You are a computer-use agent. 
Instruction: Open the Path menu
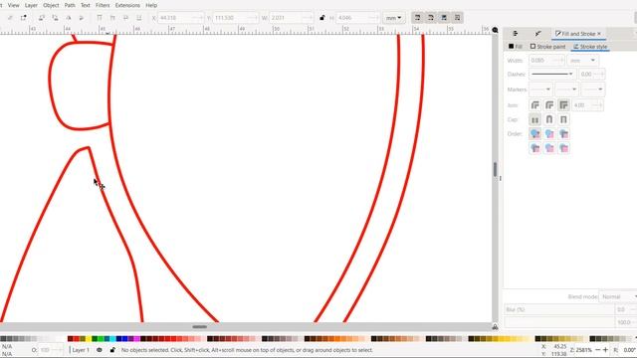70,5
